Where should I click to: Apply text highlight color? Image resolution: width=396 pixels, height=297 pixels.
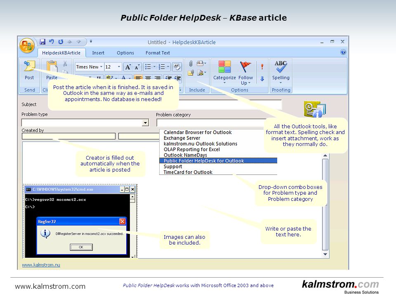point(110,77)
